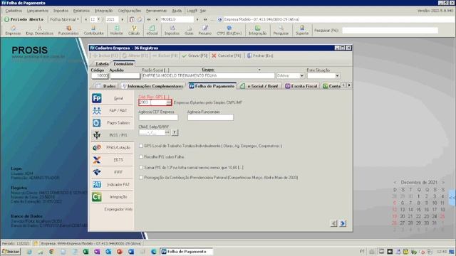Viewport: 456px width, 256px height.
Task: Switch to the Informações Complementares tab
Action: [x=152, y=86]
